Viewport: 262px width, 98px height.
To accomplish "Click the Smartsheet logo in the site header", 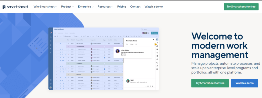I will click(15, 7).
